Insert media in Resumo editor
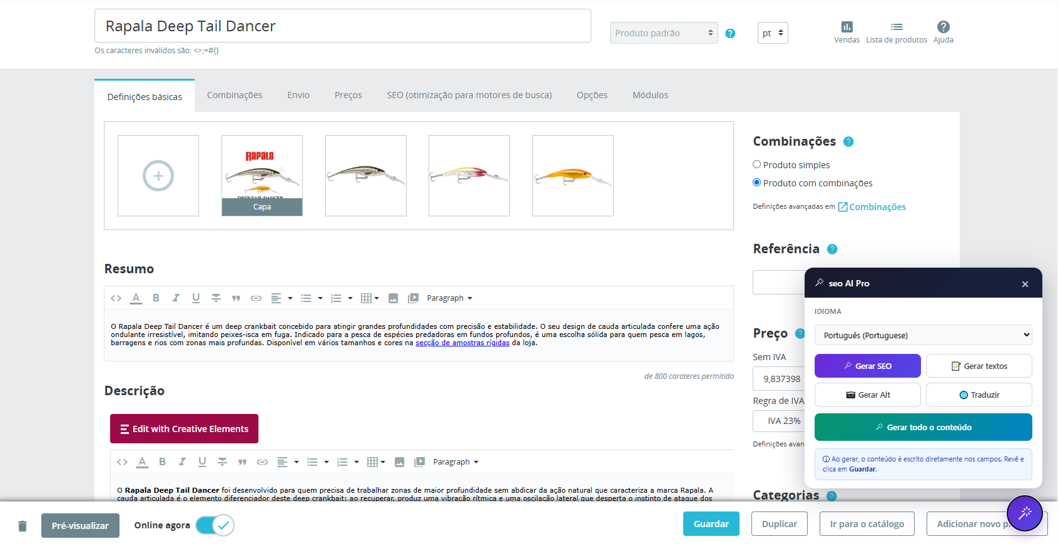 click(413, 298)
